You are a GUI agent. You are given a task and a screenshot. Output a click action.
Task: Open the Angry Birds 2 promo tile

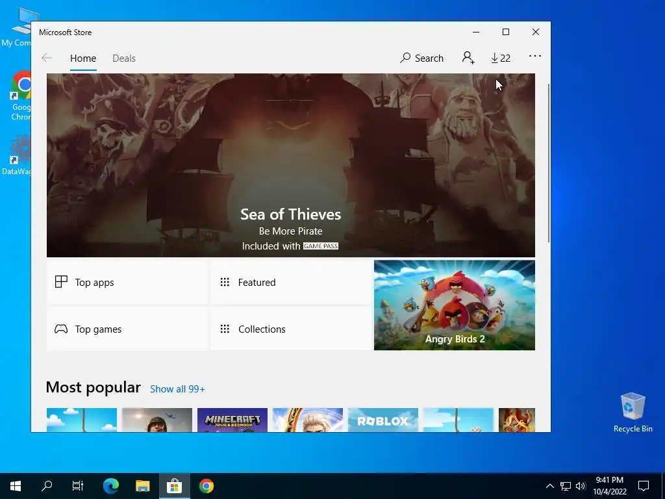point(454,305)
